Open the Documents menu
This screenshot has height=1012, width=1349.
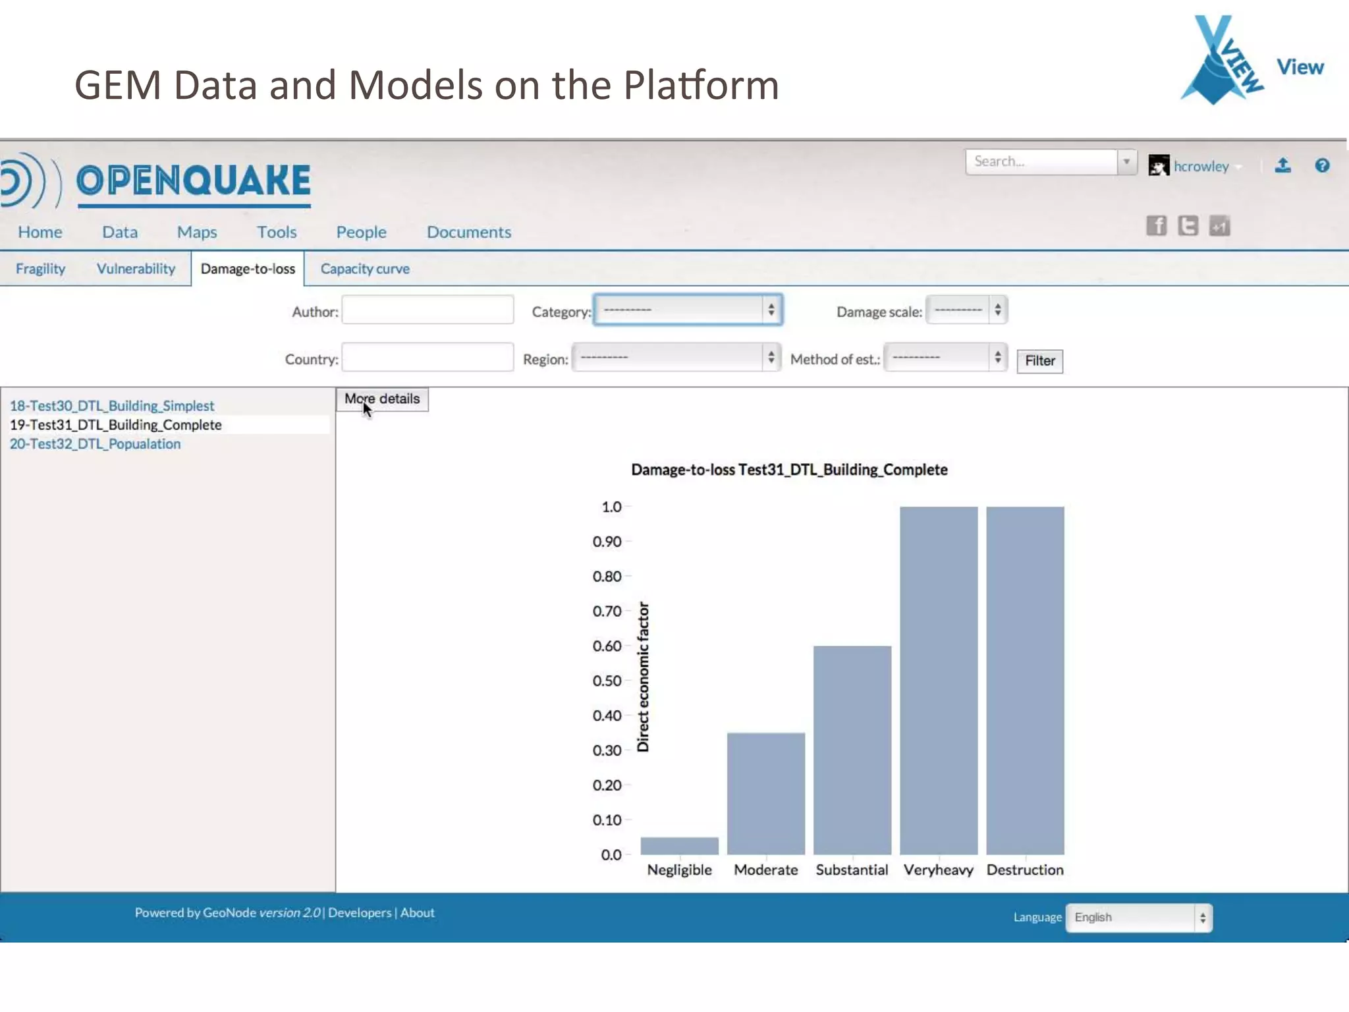(x=469, y=232)
